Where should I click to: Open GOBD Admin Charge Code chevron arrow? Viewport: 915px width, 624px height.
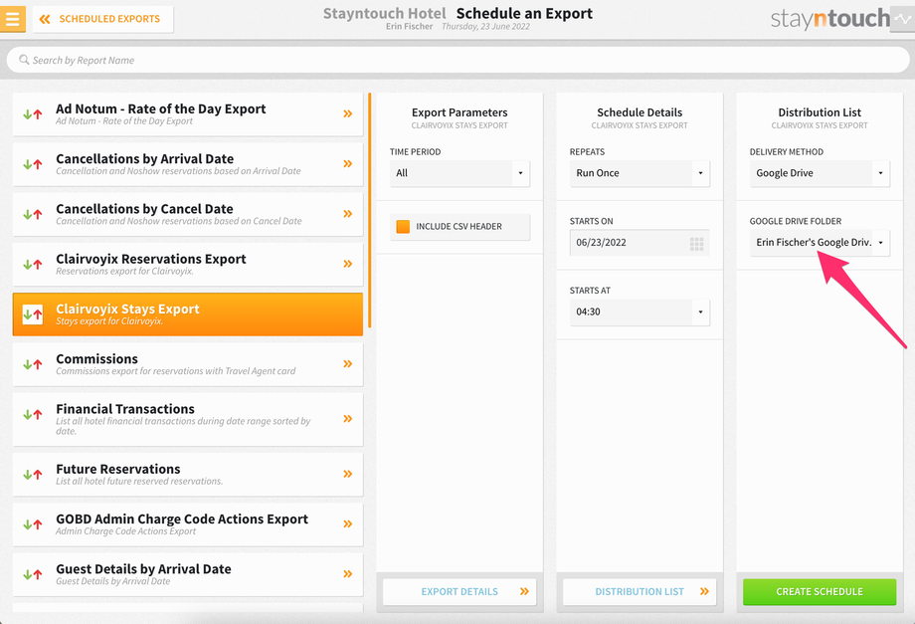[x=348, y=523]
